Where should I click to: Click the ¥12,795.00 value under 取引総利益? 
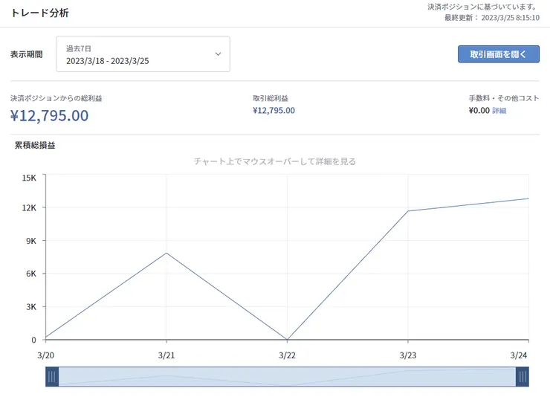coord(274,111)
